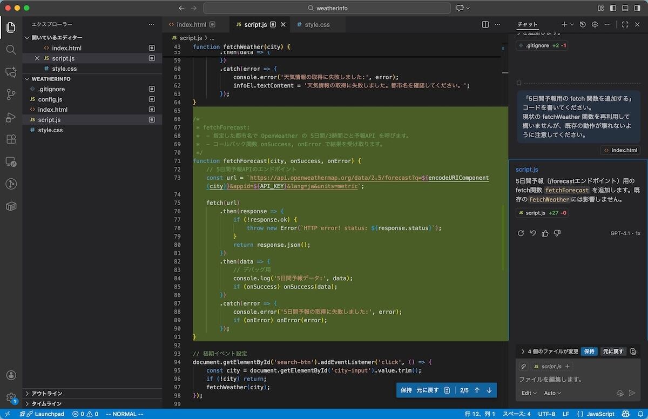Open the Search view in activity bar
This screenshot has height=419, width=648.
[11, 49]
